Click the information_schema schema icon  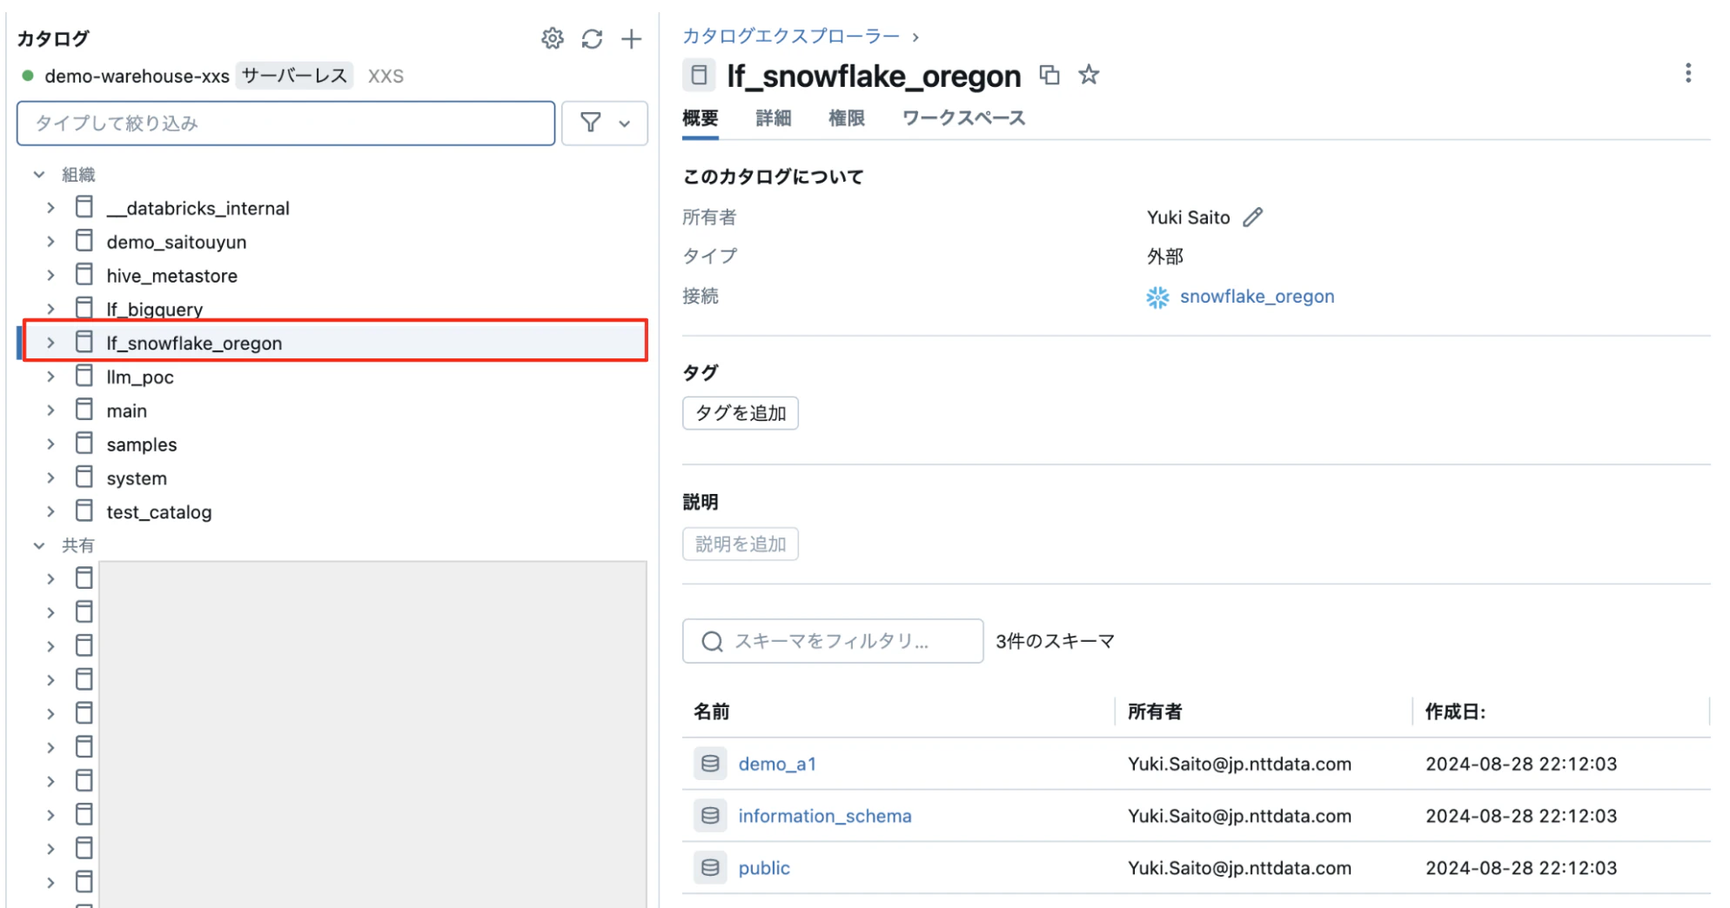[x=710, y=816]
